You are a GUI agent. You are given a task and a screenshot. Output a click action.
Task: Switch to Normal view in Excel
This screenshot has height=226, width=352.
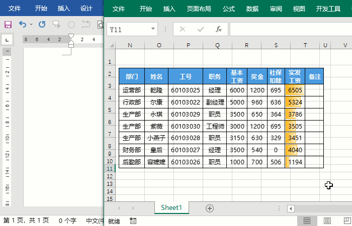coord(307,221)
